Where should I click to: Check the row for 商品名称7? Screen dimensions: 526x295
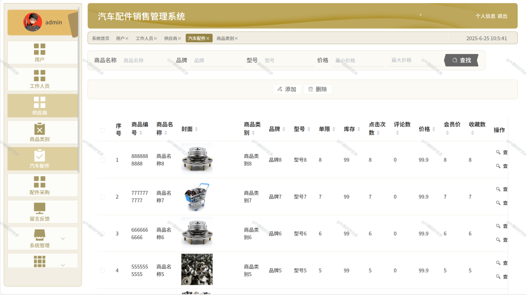coord(102,197)
